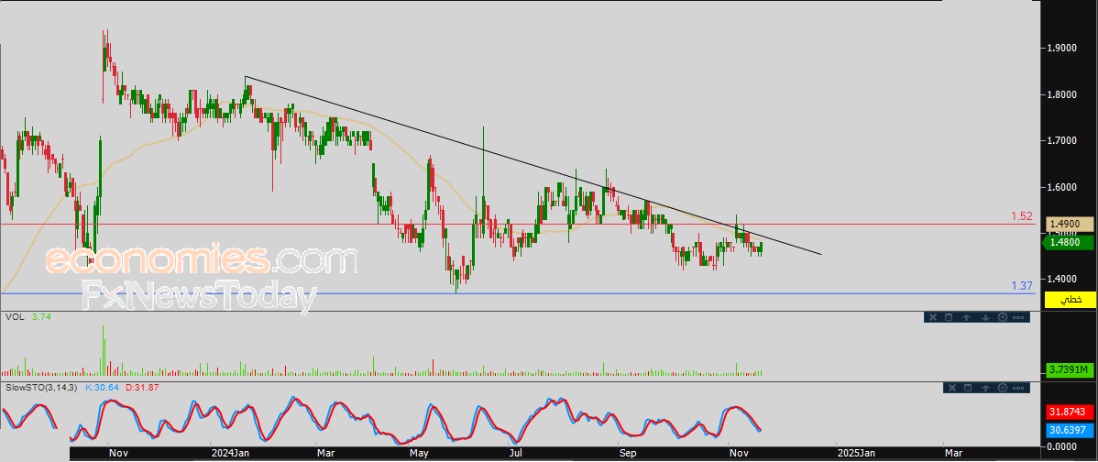Move the VOL panel down
The image size is (1098, 462).
986,317
